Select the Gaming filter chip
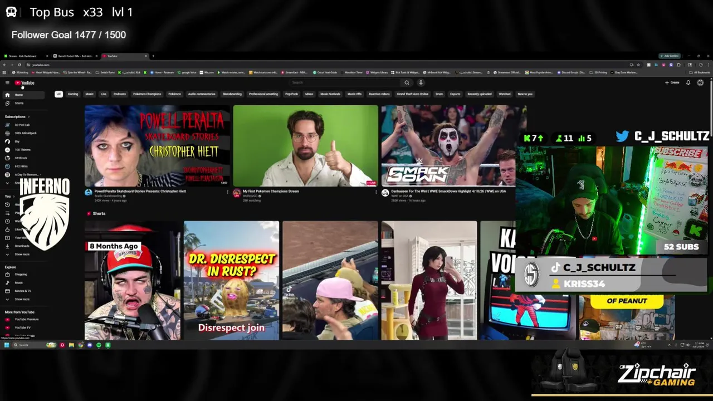Viewport: 713px width, 401px height. (x=73, y=94)
